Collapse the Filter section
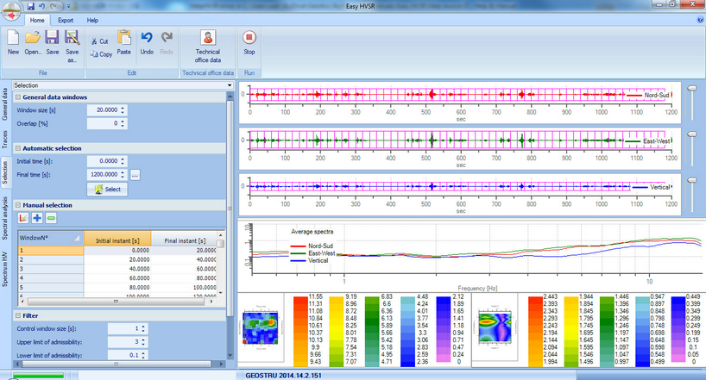The image size is (706, 380). (18, 315)
